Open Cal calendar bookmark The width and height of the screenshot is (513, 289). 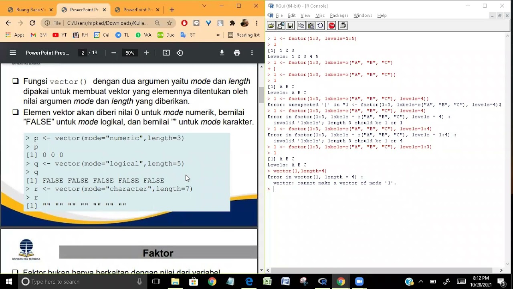102,35
